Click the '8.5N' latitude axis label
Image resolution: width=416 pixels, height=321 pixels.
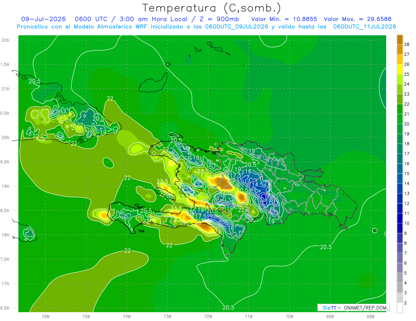[5, 211]
